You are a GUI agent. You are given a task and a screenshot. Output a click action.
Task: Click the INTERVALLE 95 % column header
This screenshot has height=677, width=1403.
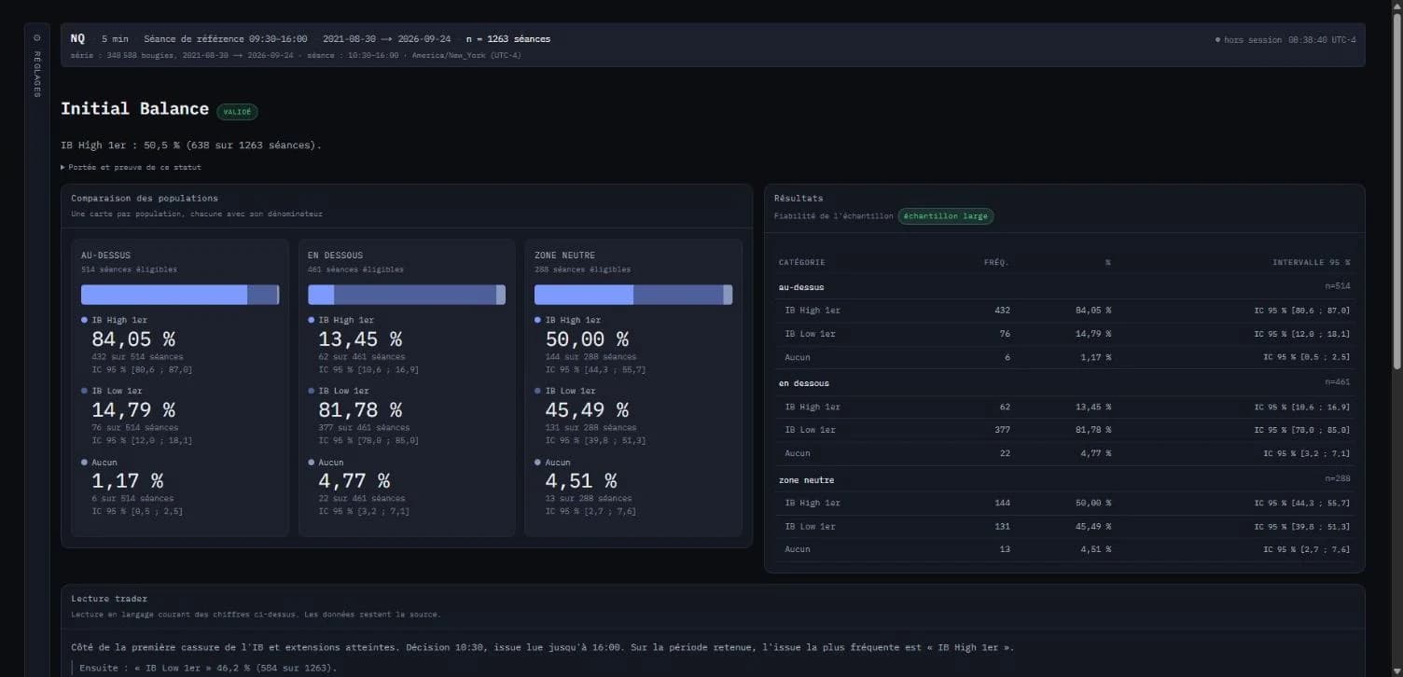coord(1312,263)
